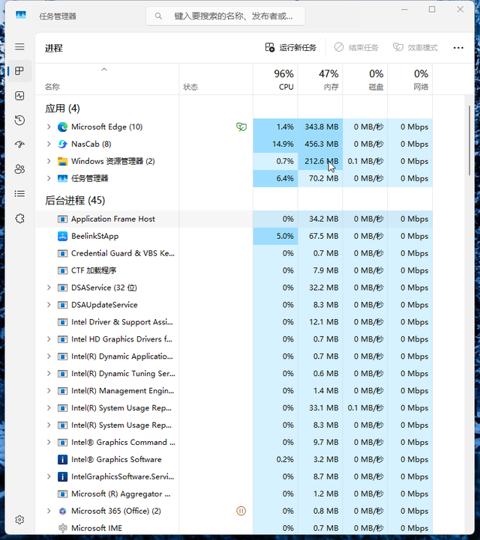The height and width of the screenshot is (540, 480).
Task: Expand IntelGraphicsSoftware.Servi... row
Action: [49, 476]
